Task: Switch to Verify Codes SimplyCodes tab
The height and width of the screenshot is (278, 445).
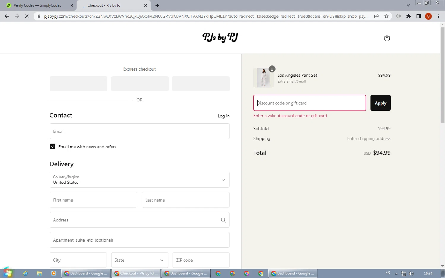Action: pyautogui.click(x=40, y=5)
